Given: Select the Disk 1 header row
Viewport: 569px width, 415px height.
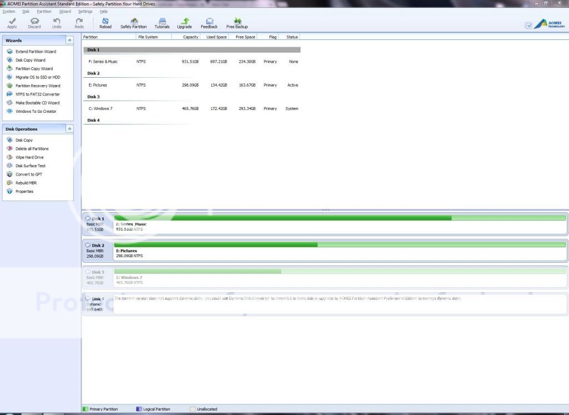Looking at the screenshot, I should click(x=192, y=49).
